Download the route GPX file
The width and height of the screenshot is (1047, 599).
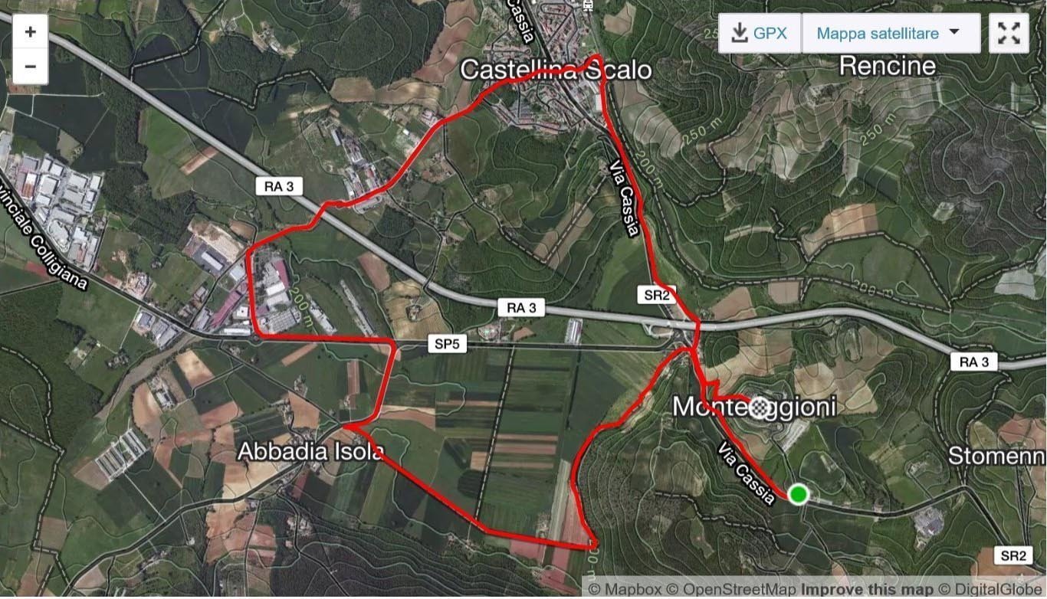click(760, 33)
